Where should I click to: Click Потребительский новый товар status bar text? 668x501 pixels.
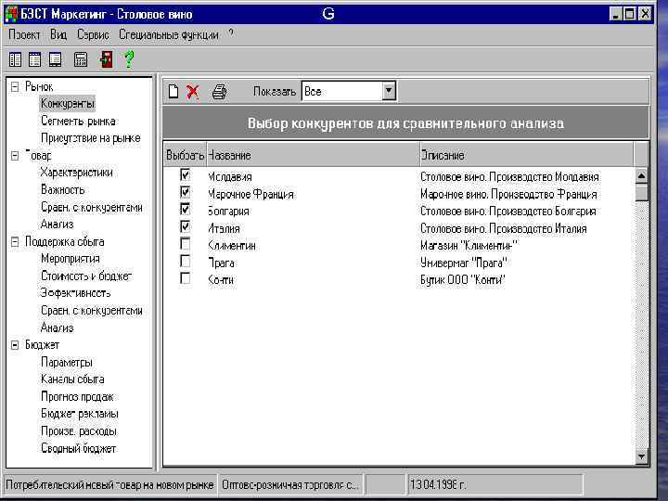[x=109, y=485]
